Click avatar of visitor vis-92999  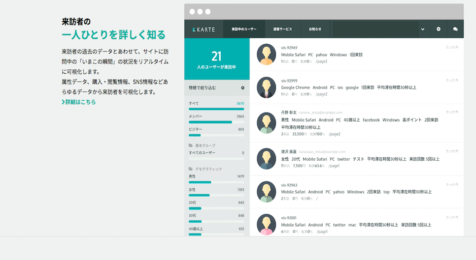click(266, 87)
